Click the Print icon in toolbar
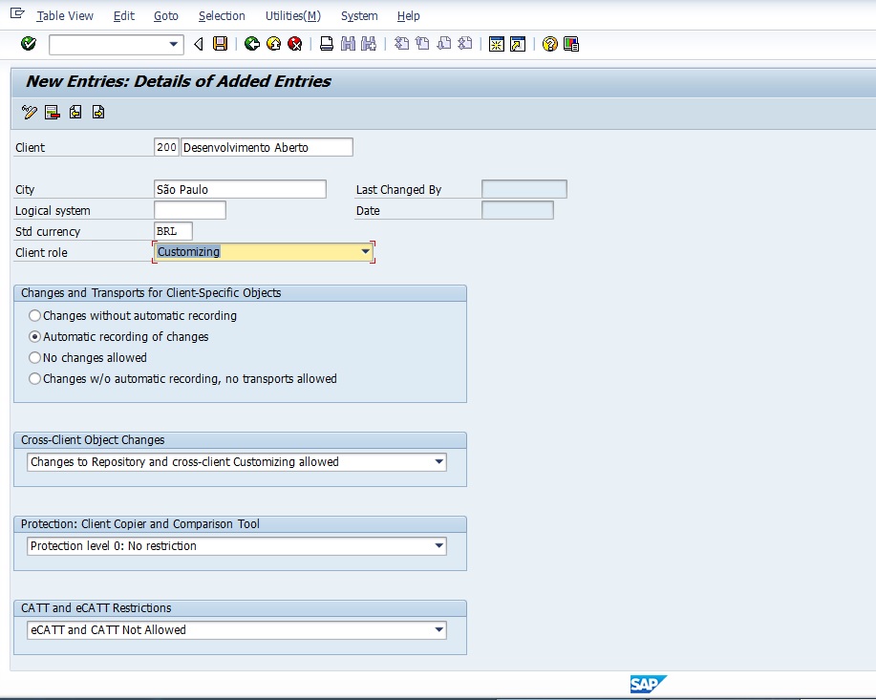The height and width of the screenshot is (700, 876). (x=327, y=44)
